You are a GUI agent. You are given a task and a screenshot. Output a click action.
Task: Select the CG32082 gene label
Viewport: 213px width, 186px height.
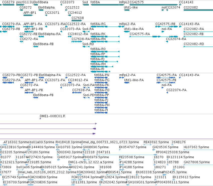coord(191,8)
